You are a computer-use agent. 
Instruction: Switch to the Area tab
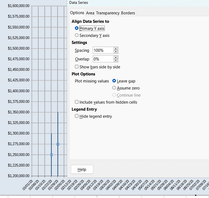coord(90,13)
